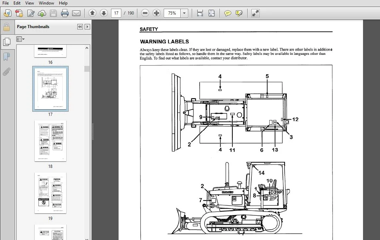Viewport: 380px width, 240px height.
Task: Open the Edit menu
Action: [17, 3]
